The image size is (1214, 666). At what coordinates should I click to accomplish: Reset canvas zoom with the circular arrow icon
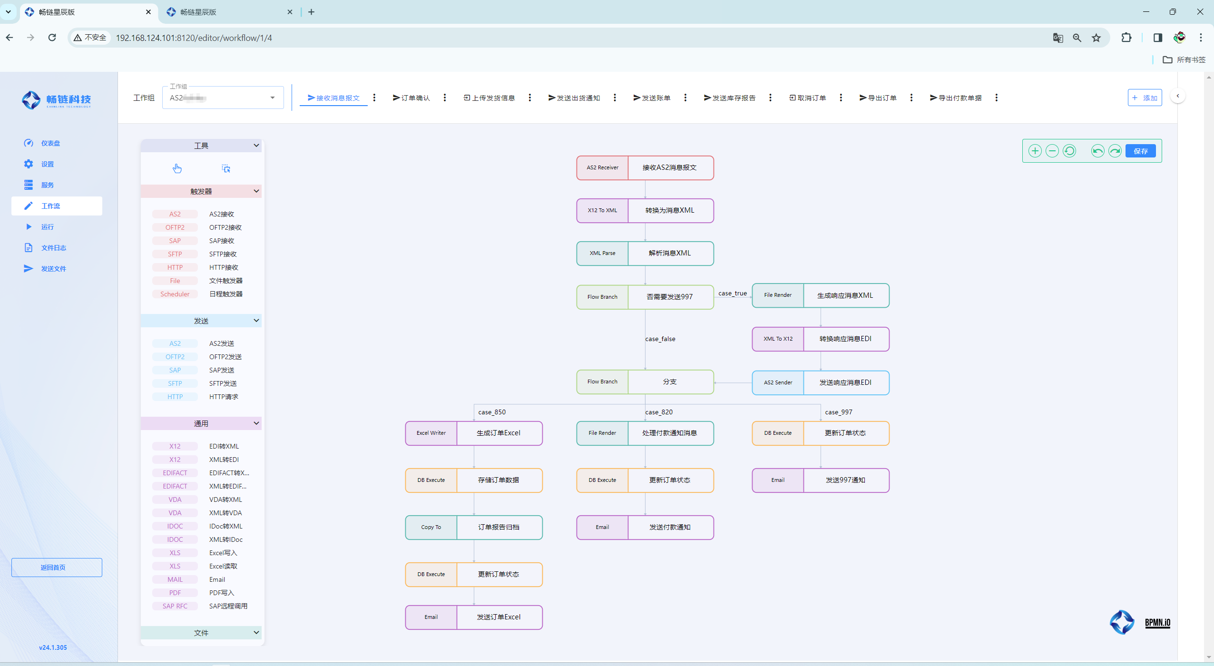[1069, 151]
